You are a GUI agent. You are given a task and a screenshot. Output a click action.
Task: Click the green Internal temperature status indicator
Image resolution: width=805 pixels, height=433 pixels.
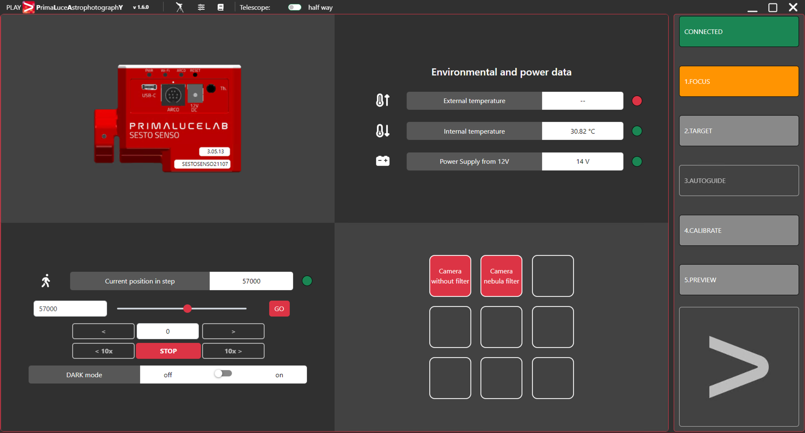pyautogui.click(x=637, y=131)
